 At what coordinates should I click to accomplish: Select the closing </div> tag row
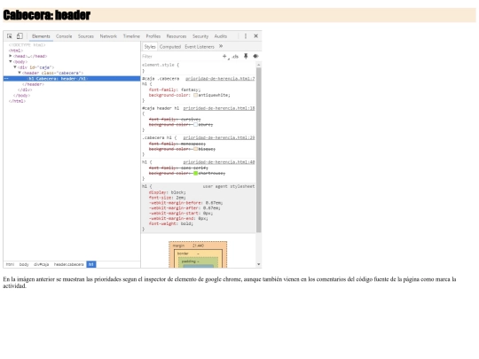click(25, 90)
